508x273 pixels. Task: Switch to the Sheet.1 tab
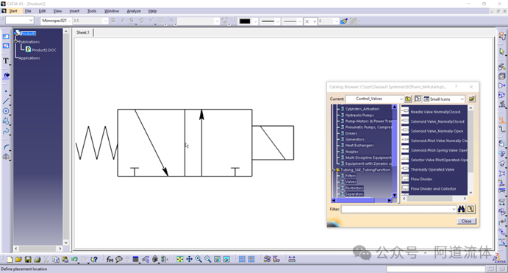click(83, 32)
